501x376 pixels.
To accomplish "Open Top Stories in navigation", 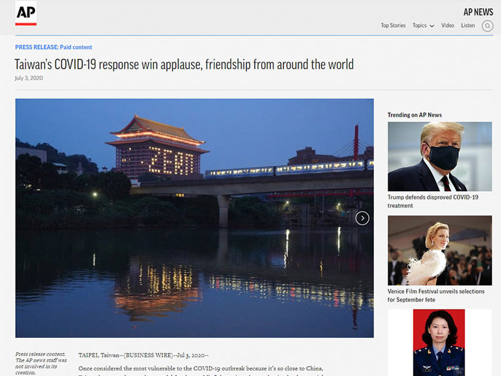I will 393,26.
